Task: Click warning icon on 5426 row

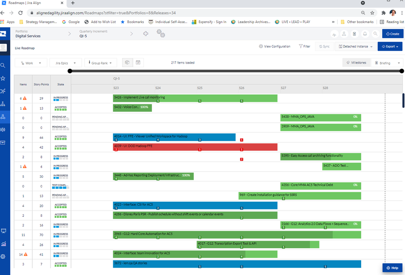Action: 25,98
